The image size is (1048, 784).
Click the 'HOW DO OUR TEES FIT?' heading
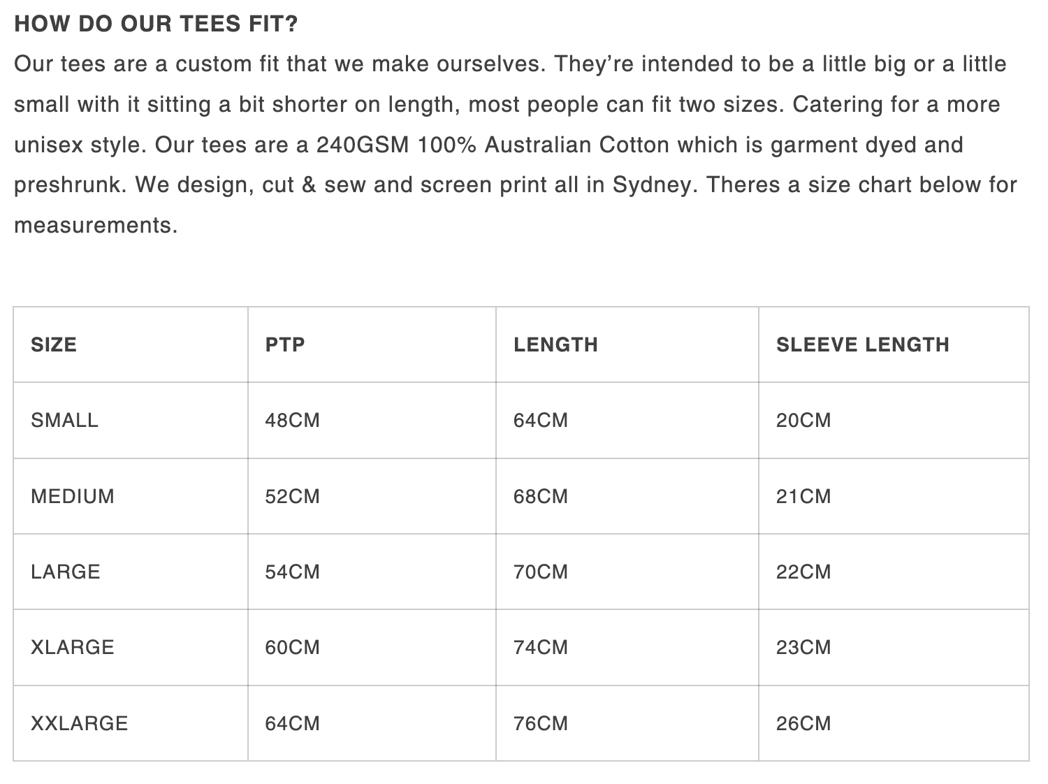click(156, 24)
